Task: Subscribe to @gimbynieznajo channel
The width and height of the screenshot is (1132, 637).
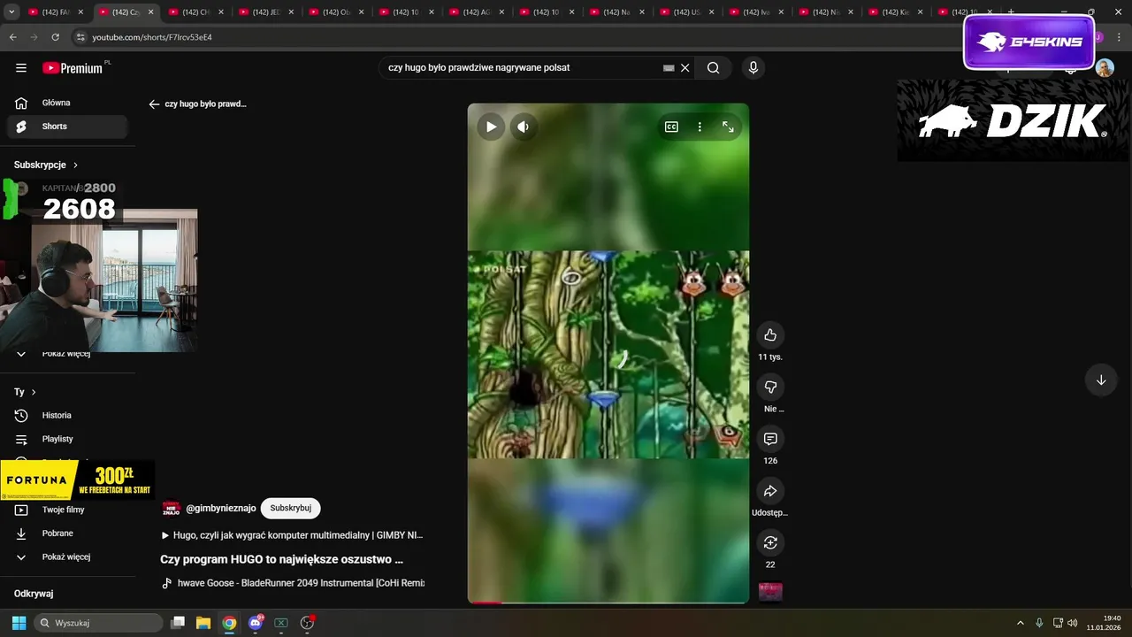Action: coord(291,508)
